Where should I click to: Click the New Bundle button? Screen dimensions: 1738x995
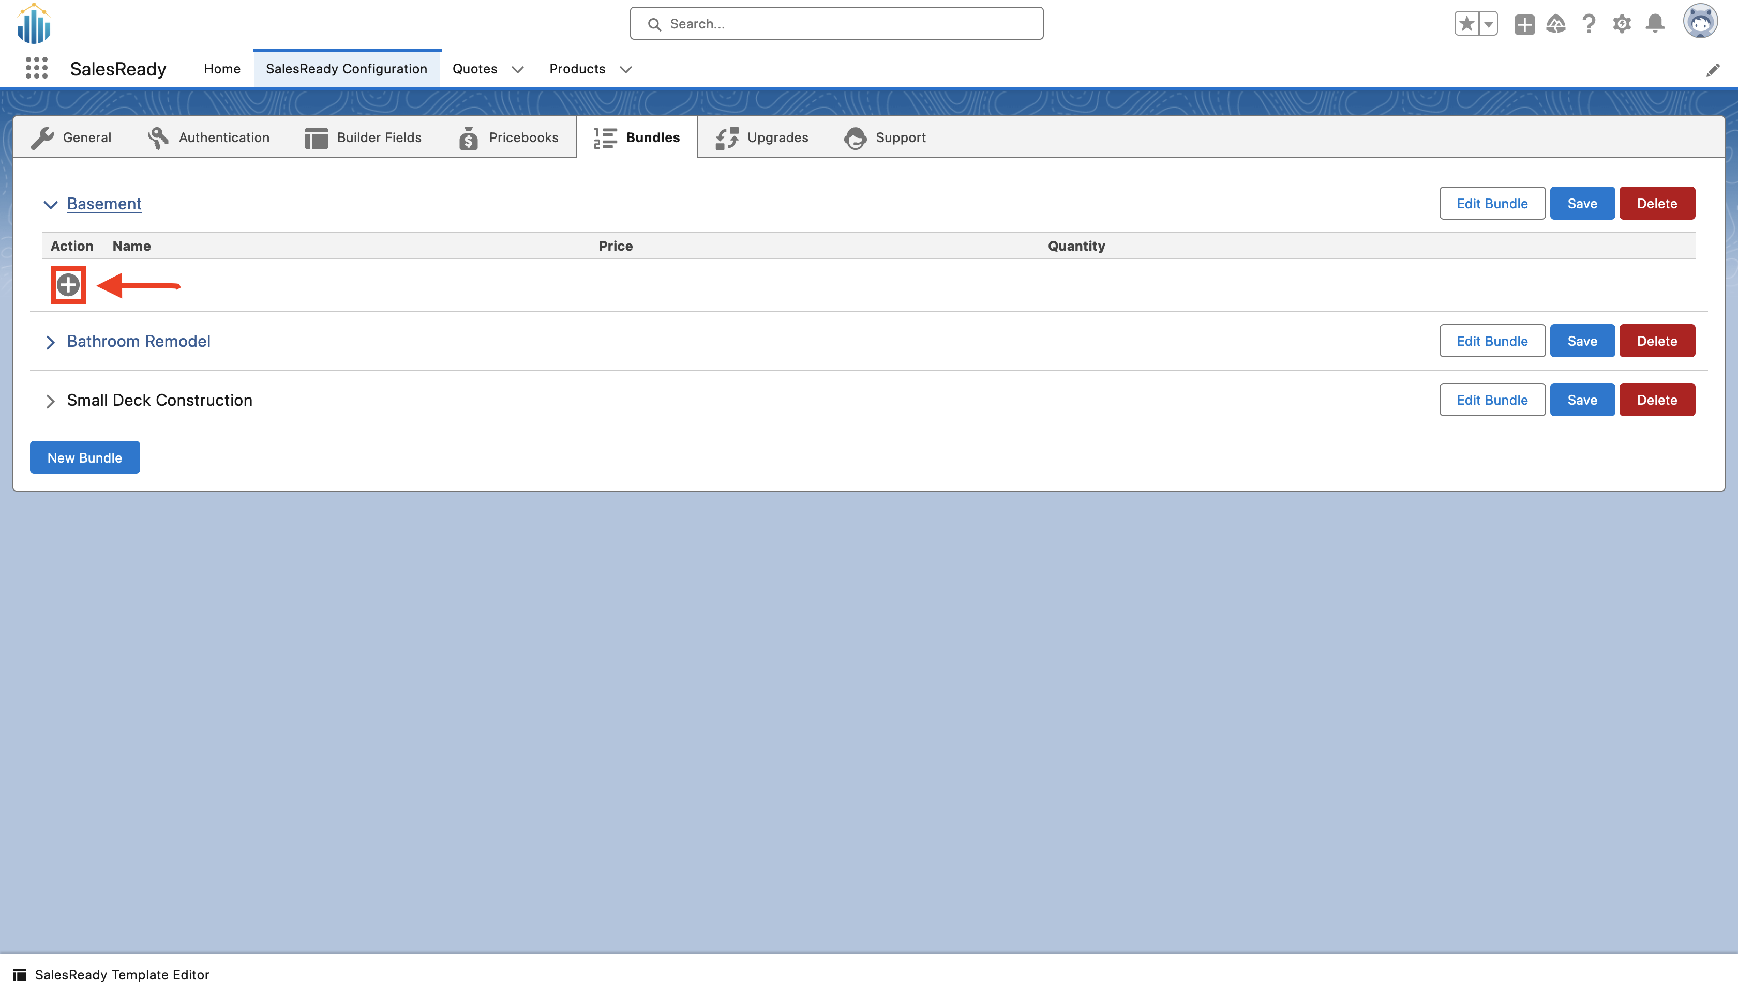tap(84, 457)
